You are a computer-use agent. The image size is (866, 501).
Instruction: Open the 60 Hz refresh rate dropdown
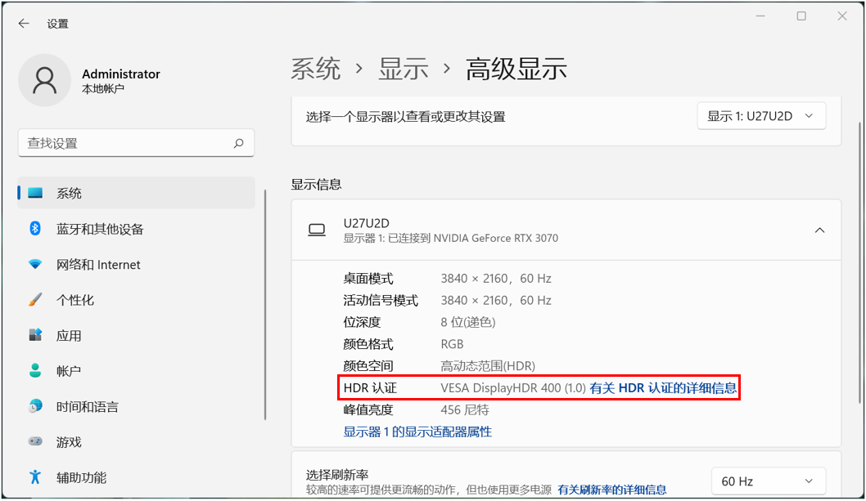[767, 481]
